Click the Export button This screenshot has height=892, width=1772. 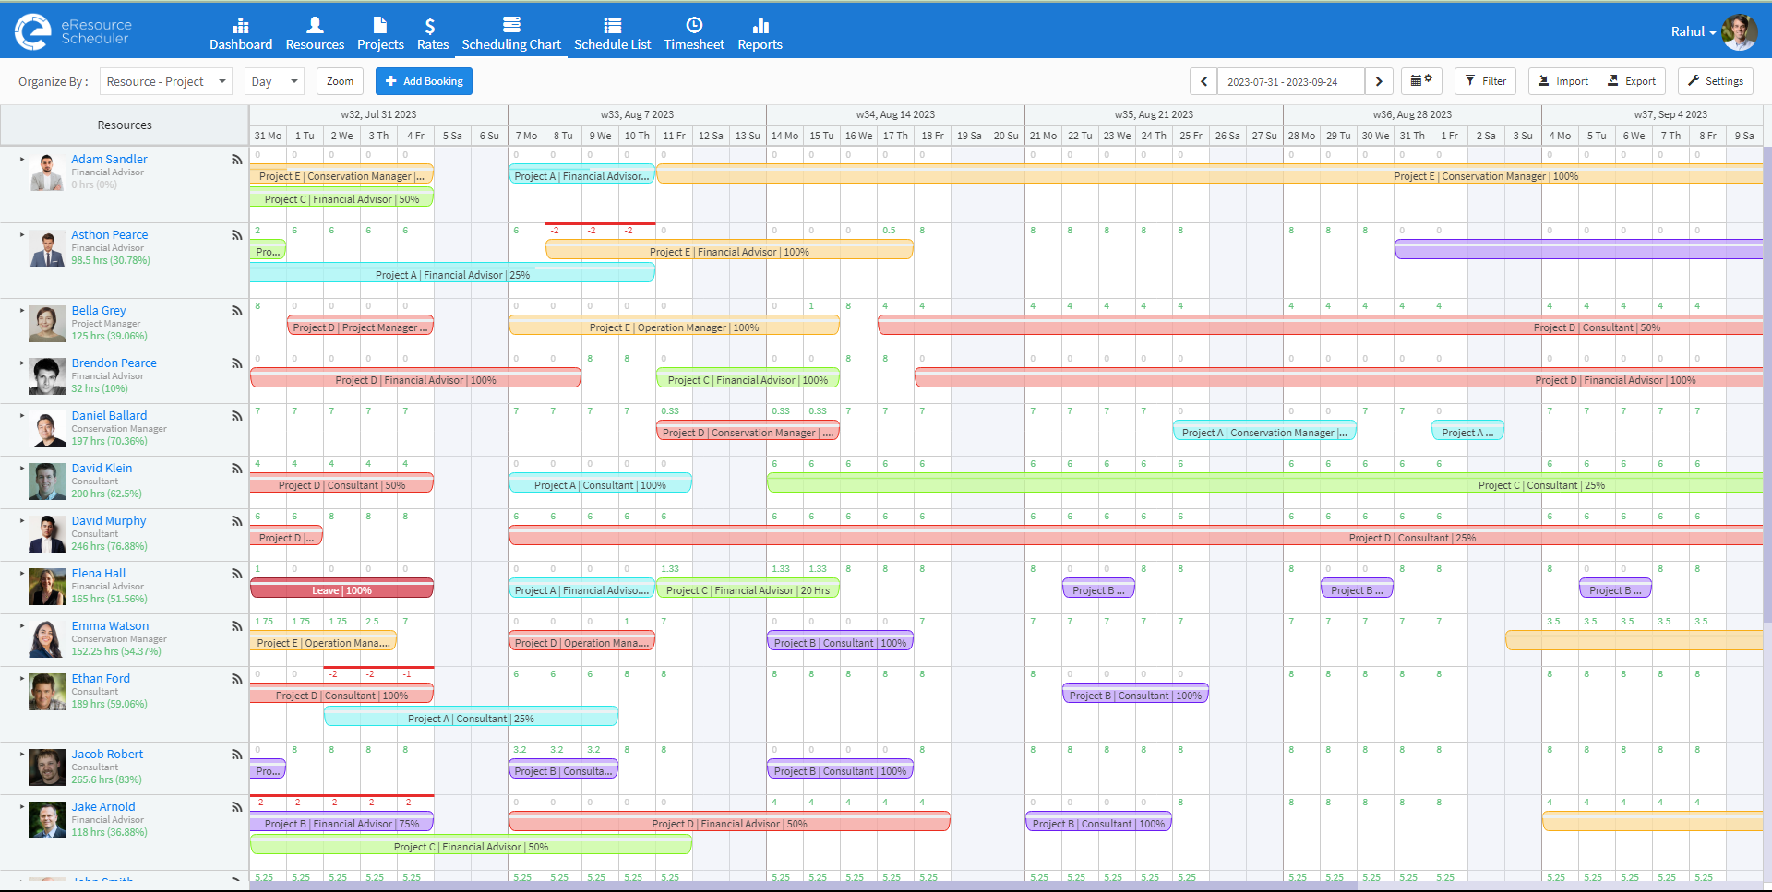pos(1632,81)
